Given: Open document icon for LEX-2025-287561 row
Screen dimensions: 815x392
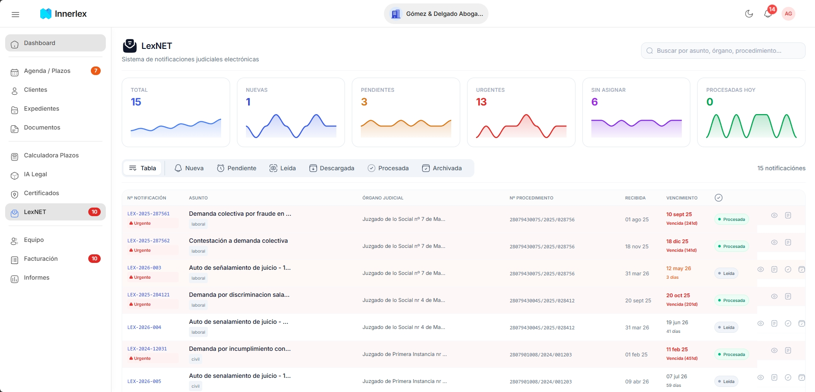Looking at the screenshot, I should pos(788,215).
